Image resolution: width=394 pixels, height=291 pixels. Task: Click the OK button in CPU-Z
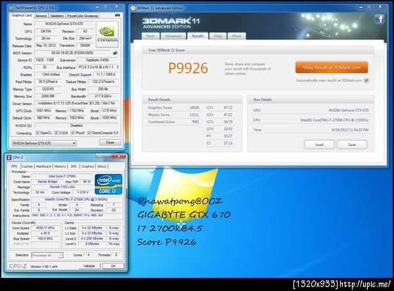click(x=114, y=266)
